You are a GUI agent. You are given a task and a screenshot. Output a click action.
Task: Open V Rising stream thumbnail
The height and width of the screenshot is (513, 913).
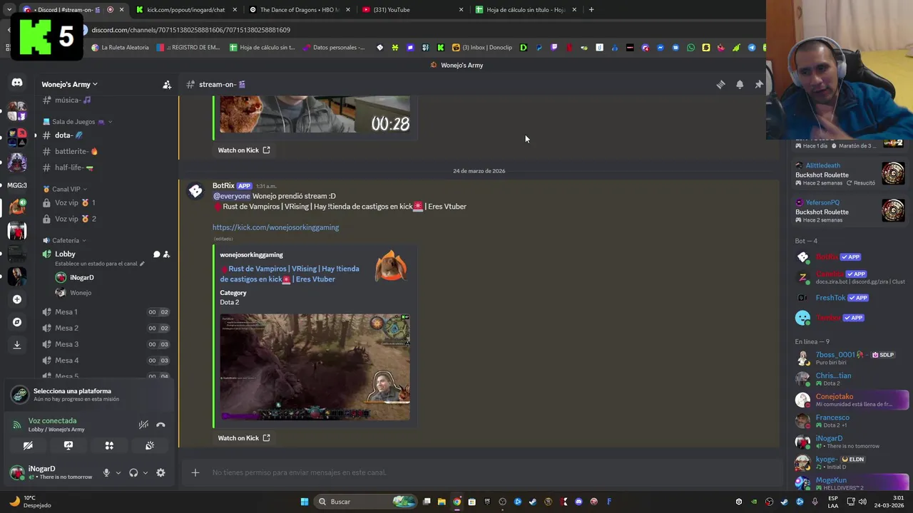(315, 367)
